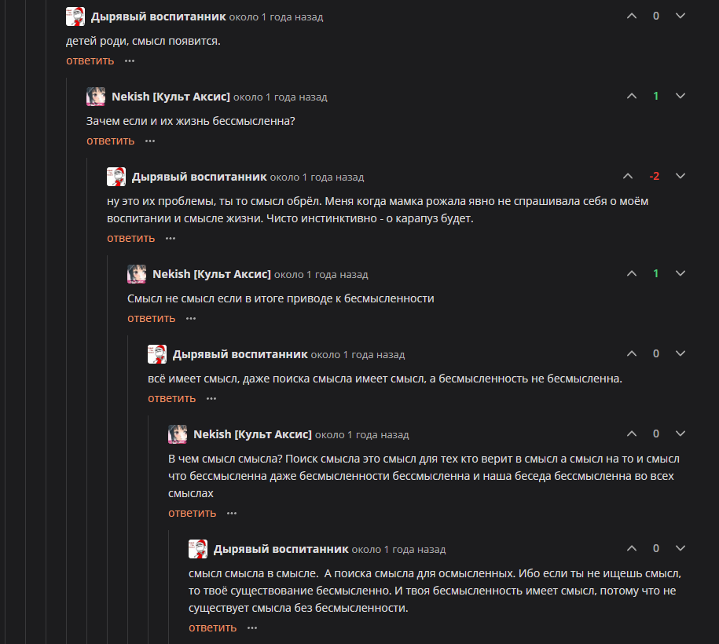Open the three-dot menu under "Зачем если и их жизнь"
The height and width of the screenshot is (644, 719).
point(150,141)
